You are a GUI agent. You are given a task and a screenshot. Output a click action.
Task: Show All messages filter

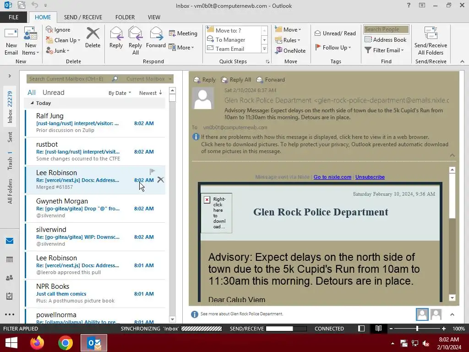tap(32, 93)
